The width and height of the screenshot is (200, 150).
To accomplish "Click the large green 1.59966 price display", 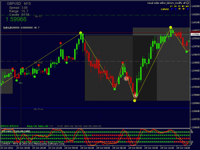I will click(16, 19).
